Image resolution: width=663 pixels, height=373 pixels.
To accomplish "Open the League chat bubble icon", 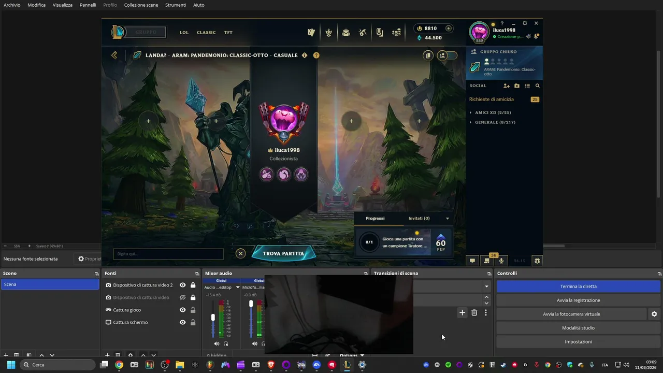I will pos(472,261).
